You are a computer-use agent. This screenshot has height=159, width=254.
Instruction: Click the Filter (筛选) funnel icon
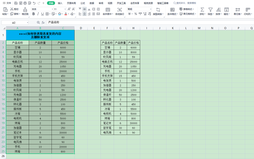pos(210,9)
